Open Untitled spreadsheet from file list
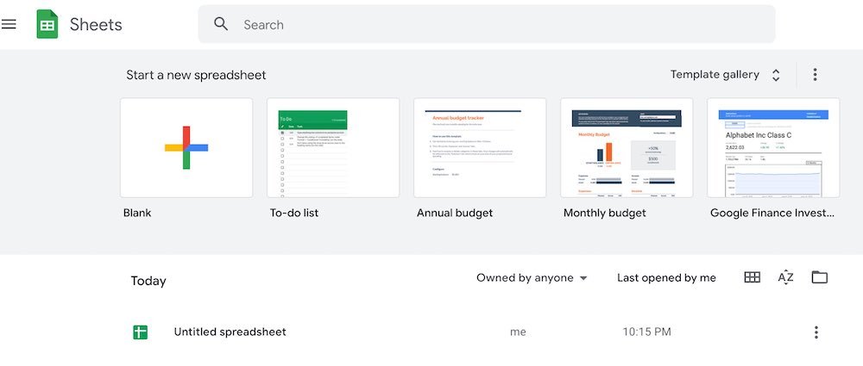This screenshot has height=366, width=863. coord(230,332)
